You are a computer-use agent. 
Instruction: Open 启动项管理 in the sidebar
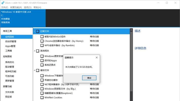[x=11, y=41]
